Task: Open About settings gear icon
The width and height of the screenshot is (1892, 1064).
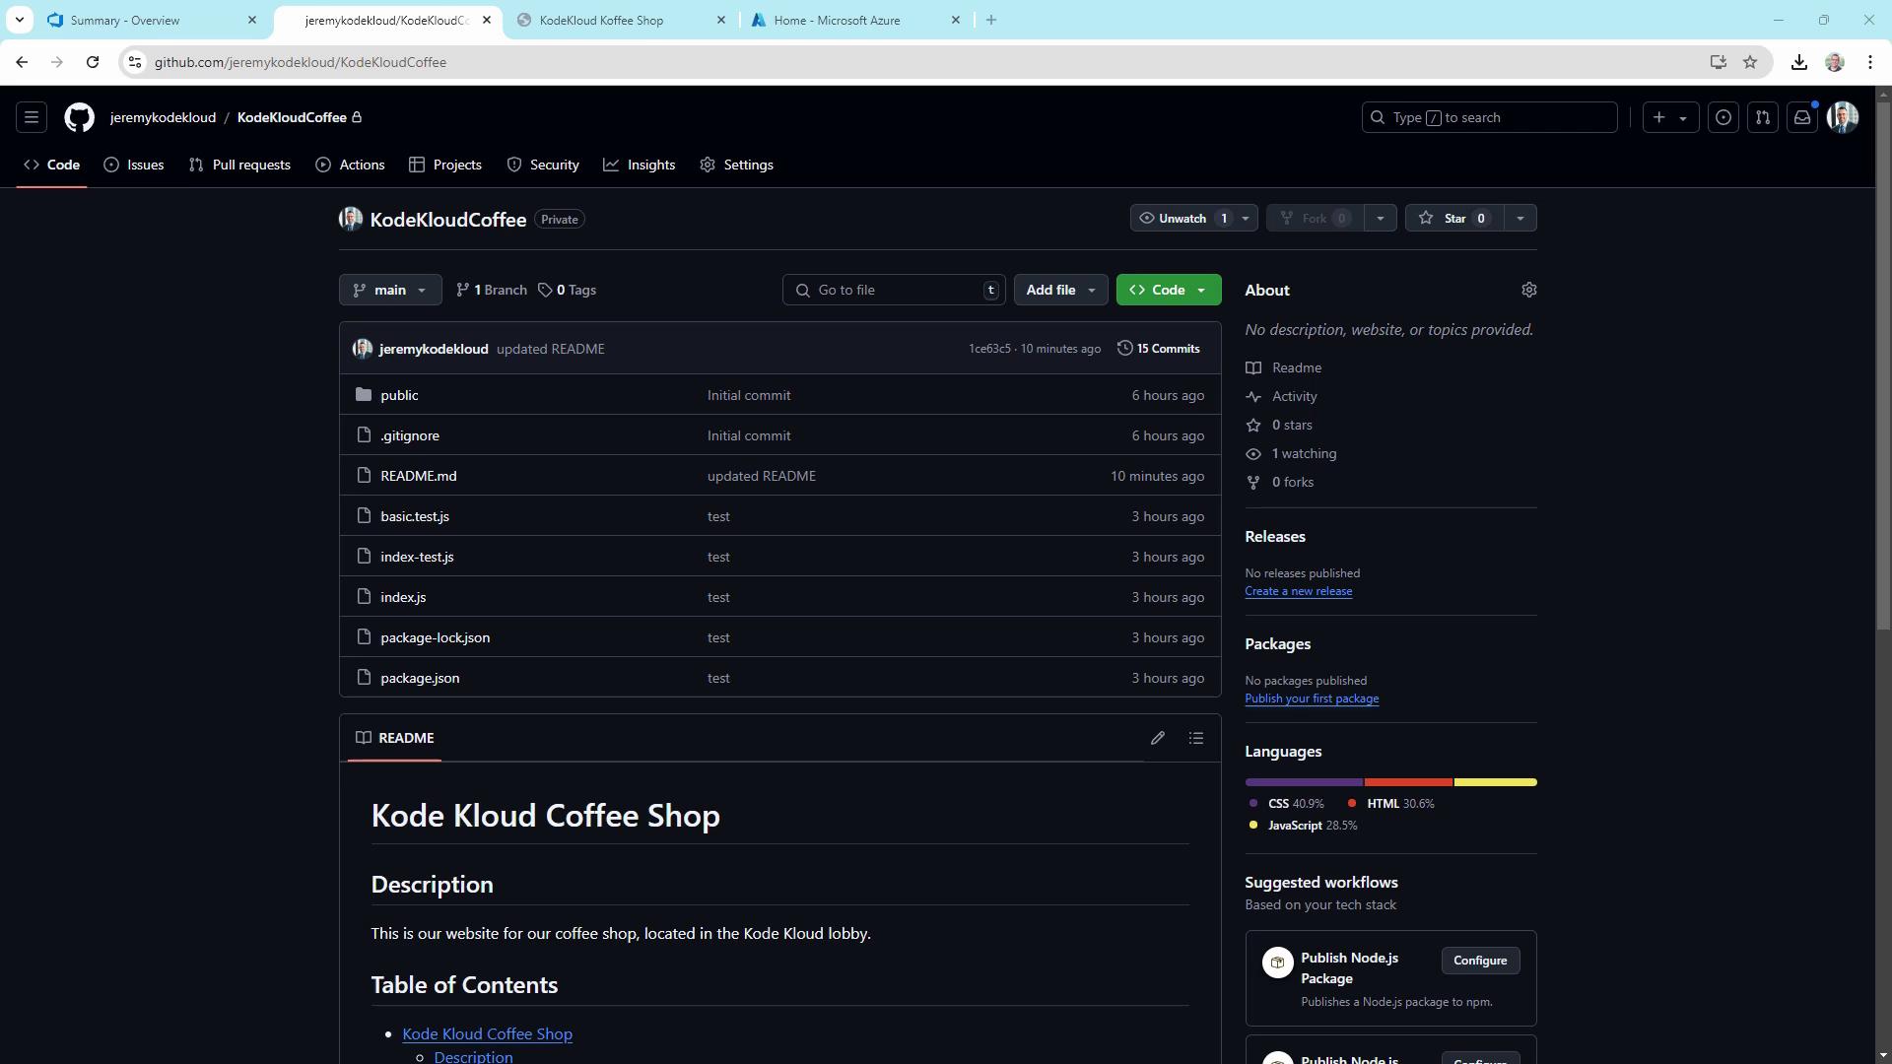Action: pyautogui.click(x=1528, y=290)
